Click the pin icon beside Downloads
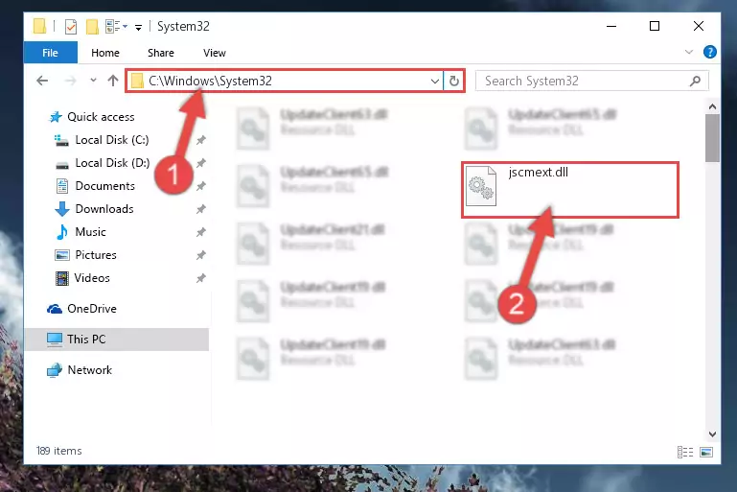 click(x=200, y=209)
